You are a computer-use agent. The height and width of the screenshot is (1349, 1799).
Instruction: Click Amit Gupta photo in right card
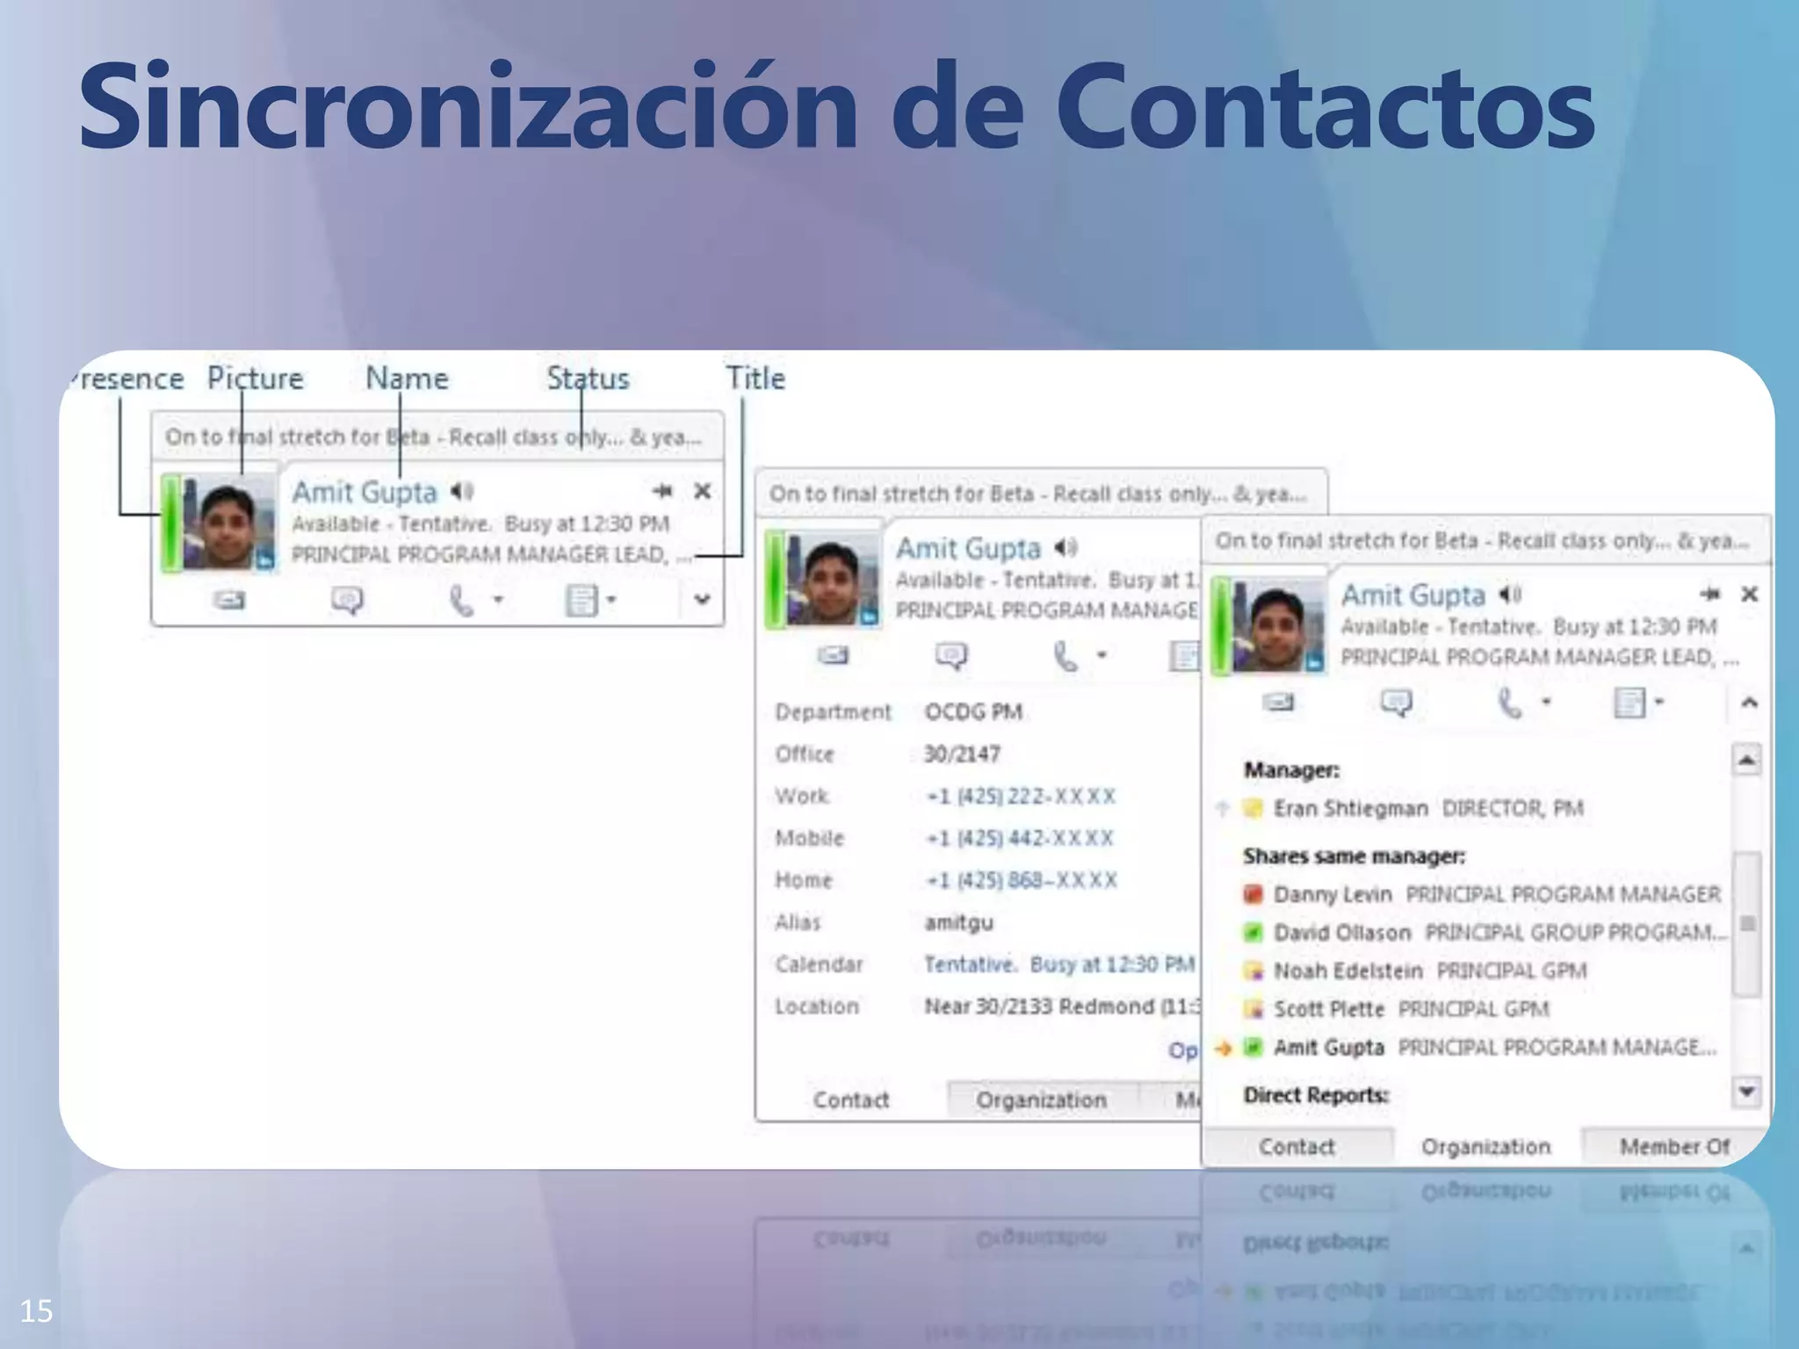[1277, 625]
